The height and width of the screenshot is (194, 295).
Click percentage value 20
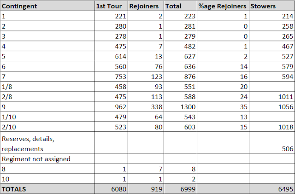click(x=244, y=87)
